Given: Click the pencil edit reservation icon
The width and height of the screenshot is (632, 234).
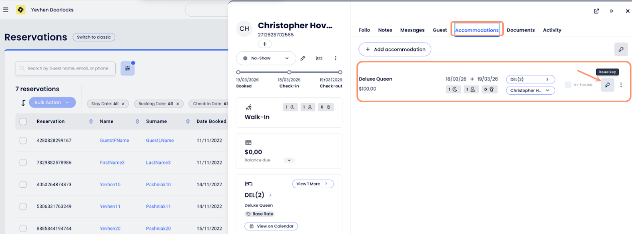Looking at the screenshot, I should point(303,58).
